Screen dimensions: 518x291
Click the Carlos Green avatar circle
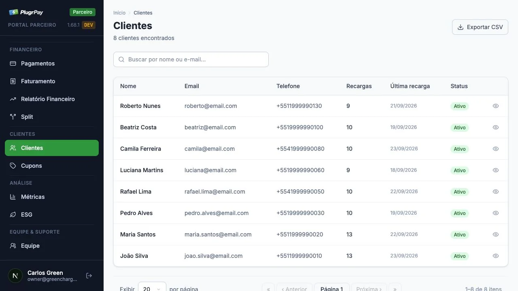click(15, 276)
